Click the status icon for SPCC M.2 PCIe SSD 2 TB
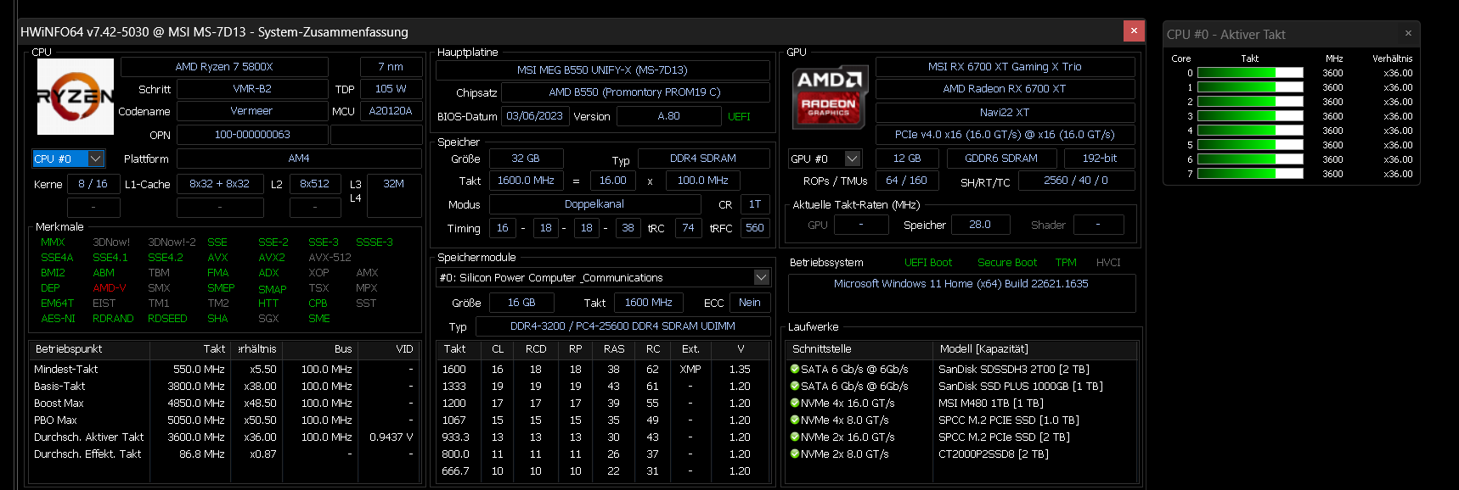The height and width of the screenshot is (490, 1459). click(795, 437)
